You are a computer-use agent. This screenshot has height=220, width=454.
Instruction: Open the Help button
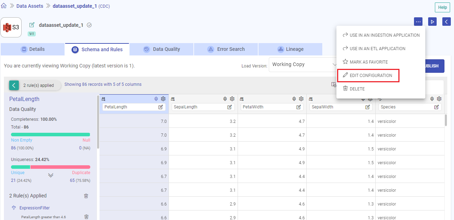click(442, 7)
